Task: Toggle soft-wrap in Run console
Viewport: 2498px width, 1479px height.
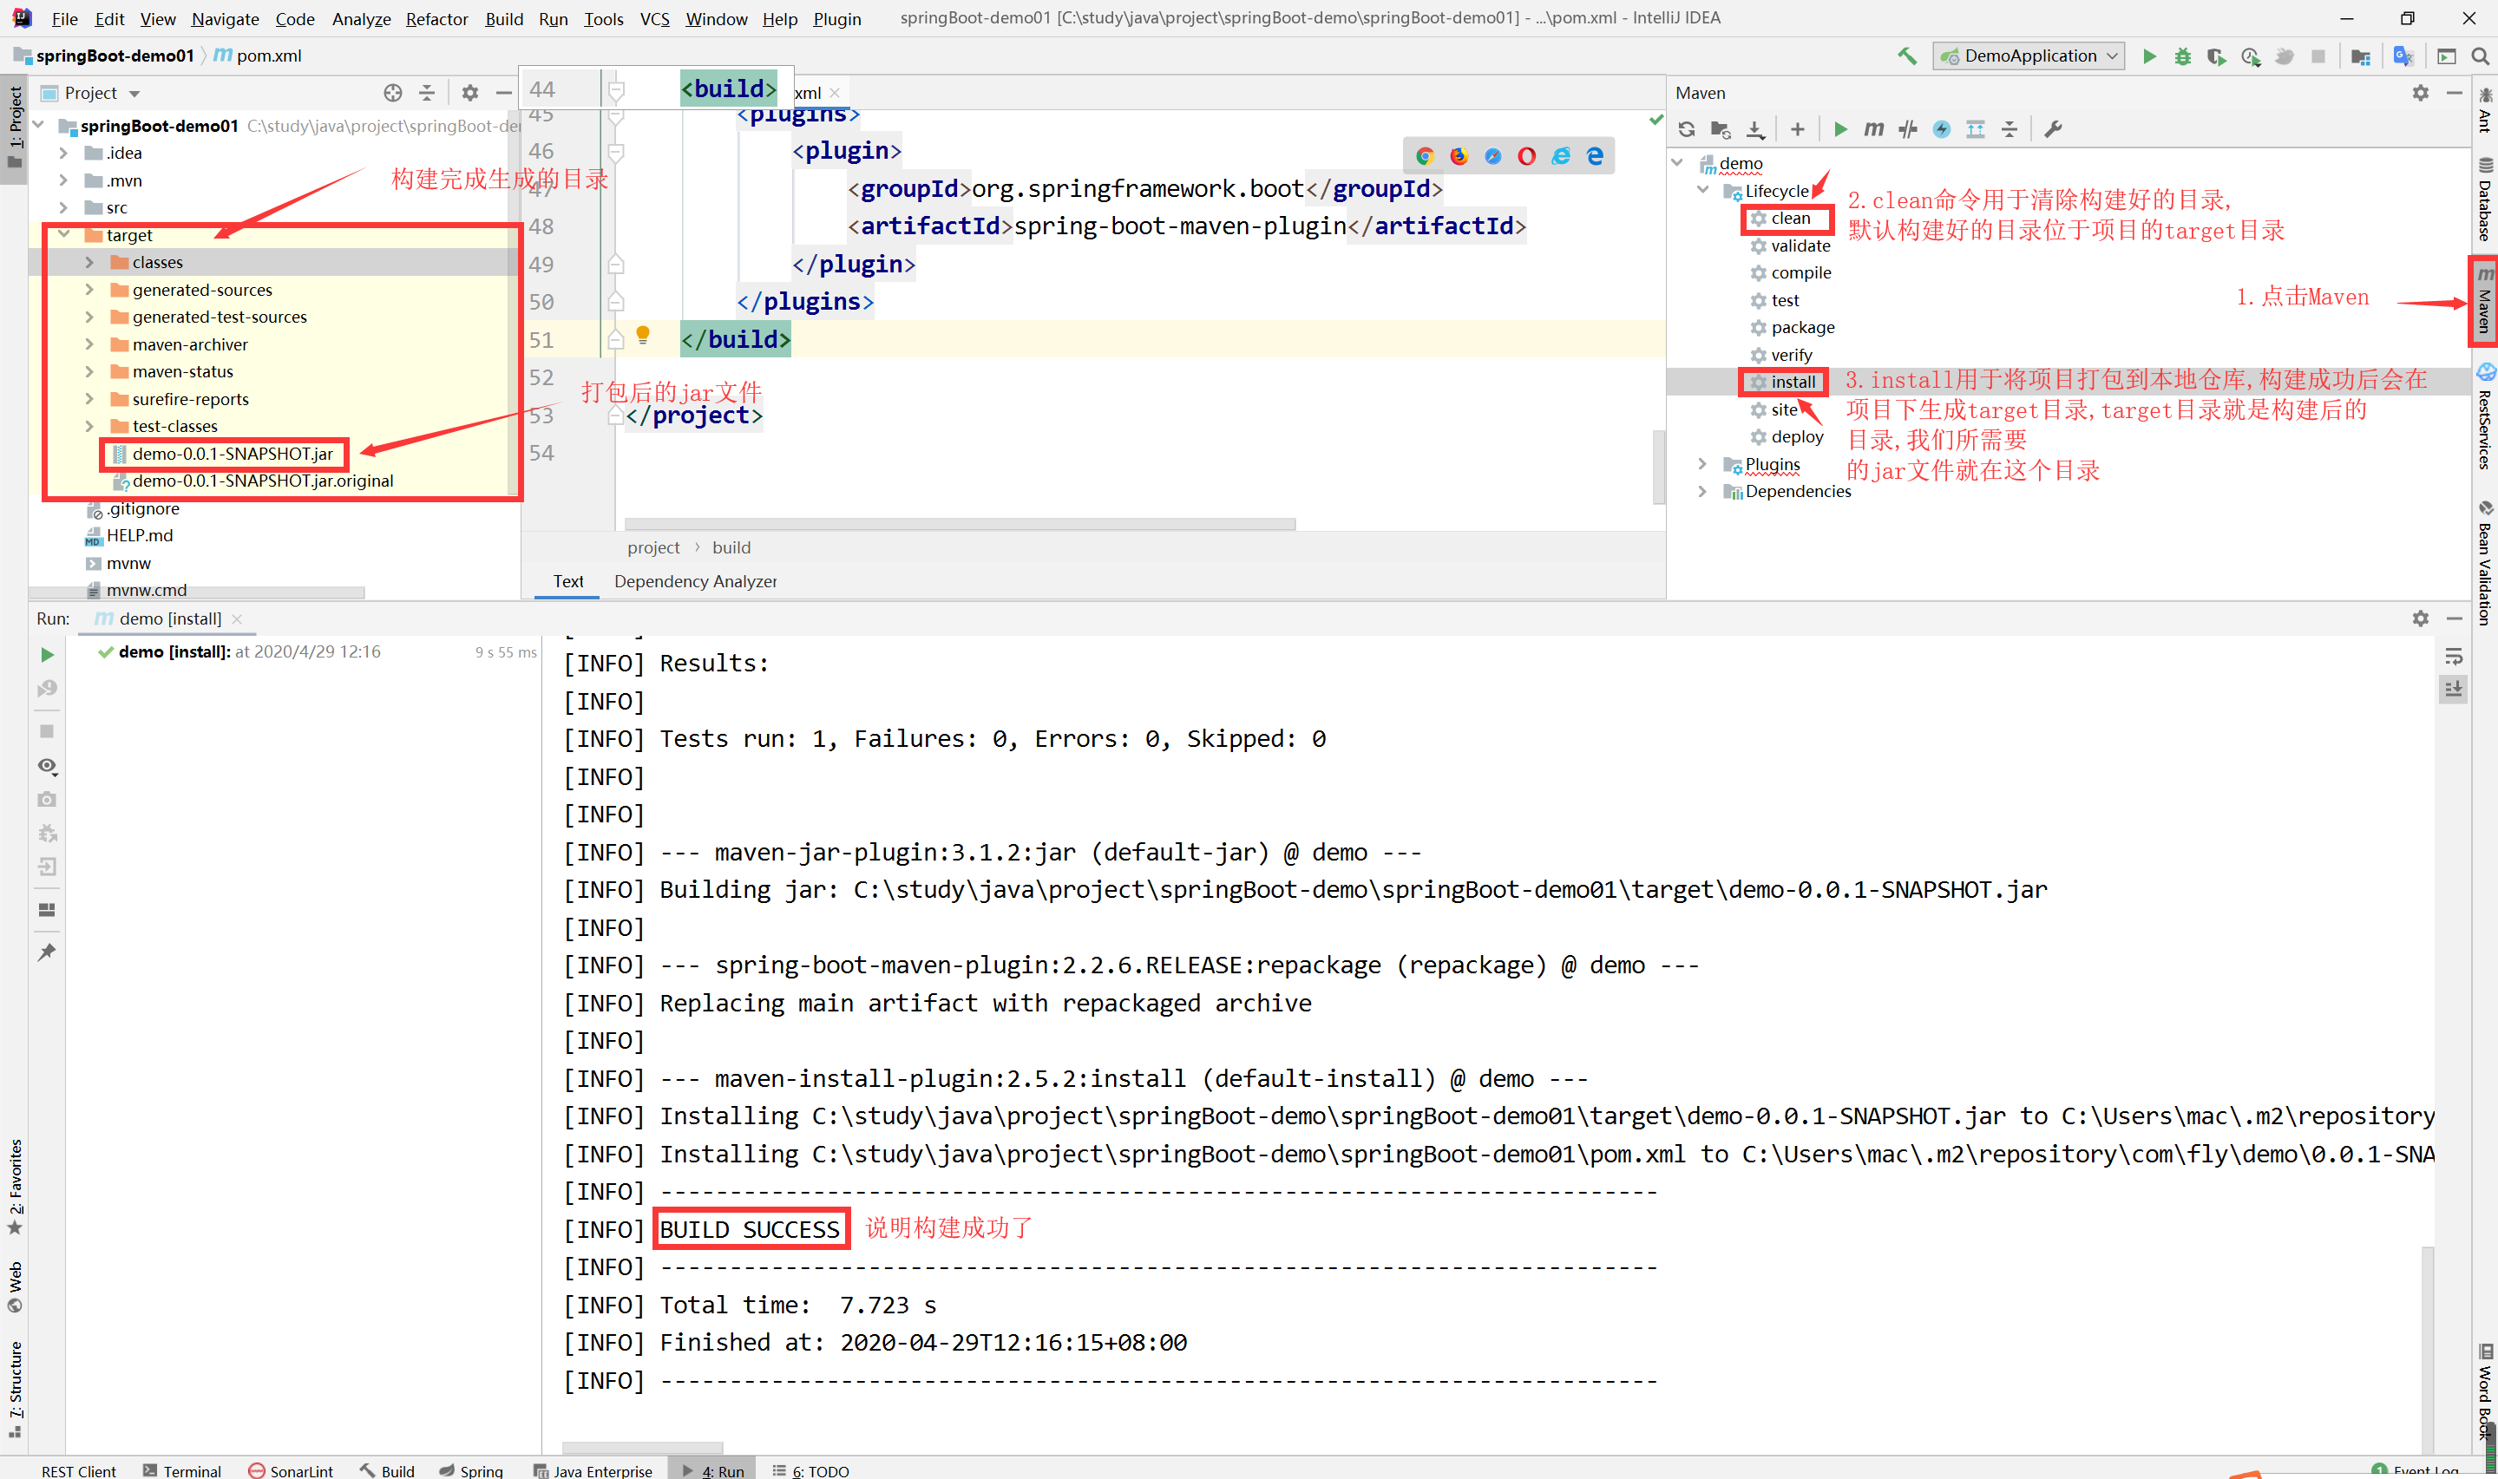Action: pyautogui.click(x=2453, y=657)
